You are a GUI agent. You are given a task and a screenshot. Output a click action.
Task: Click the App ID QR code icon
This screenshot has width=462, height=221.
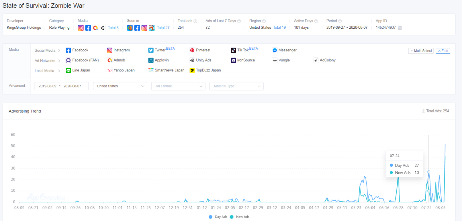pos(400,28)
